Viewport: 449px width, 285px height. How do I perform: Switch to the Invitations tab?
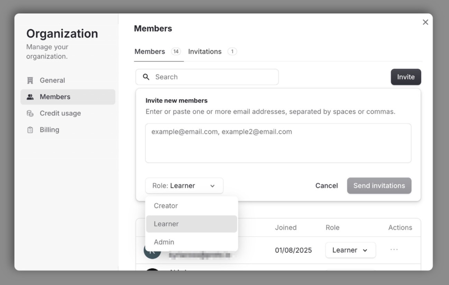pos(205,51)
